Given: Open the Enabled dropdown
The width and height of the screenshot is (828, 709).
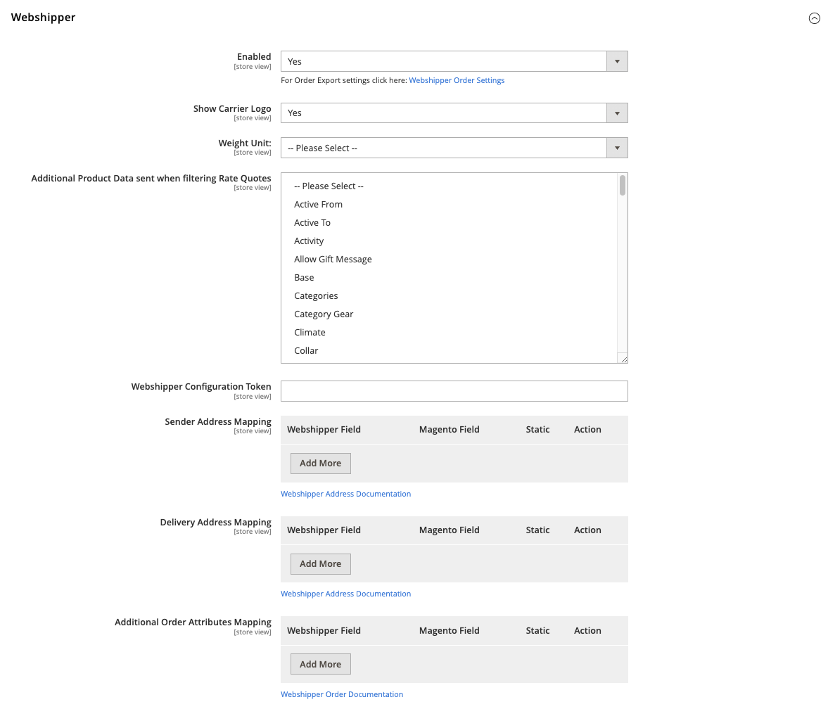Looking at the screenshot, I should pos(454,61).
